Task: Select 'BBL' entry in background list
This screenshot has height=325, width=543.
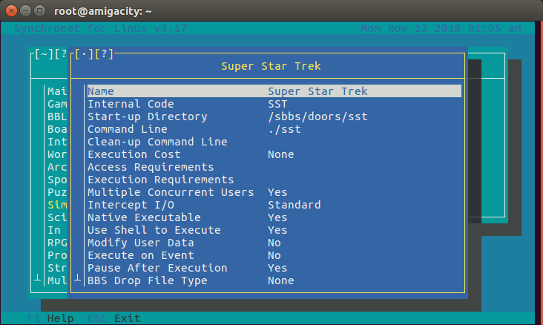Action: (57, 116)
